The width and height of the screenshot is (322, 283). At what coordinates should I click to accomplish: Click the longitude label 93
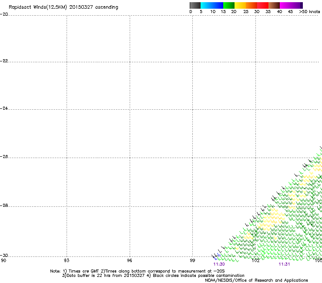pyautogui.click(x=67, y=260)
